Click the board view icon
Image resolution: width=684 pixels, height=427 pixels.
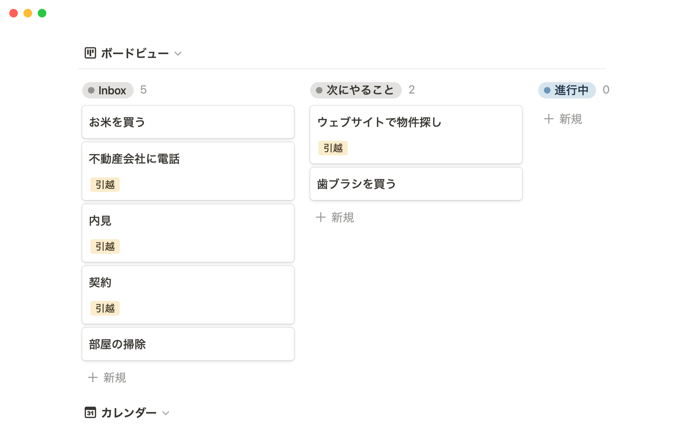pyautogui.click(x=90, y=53)
